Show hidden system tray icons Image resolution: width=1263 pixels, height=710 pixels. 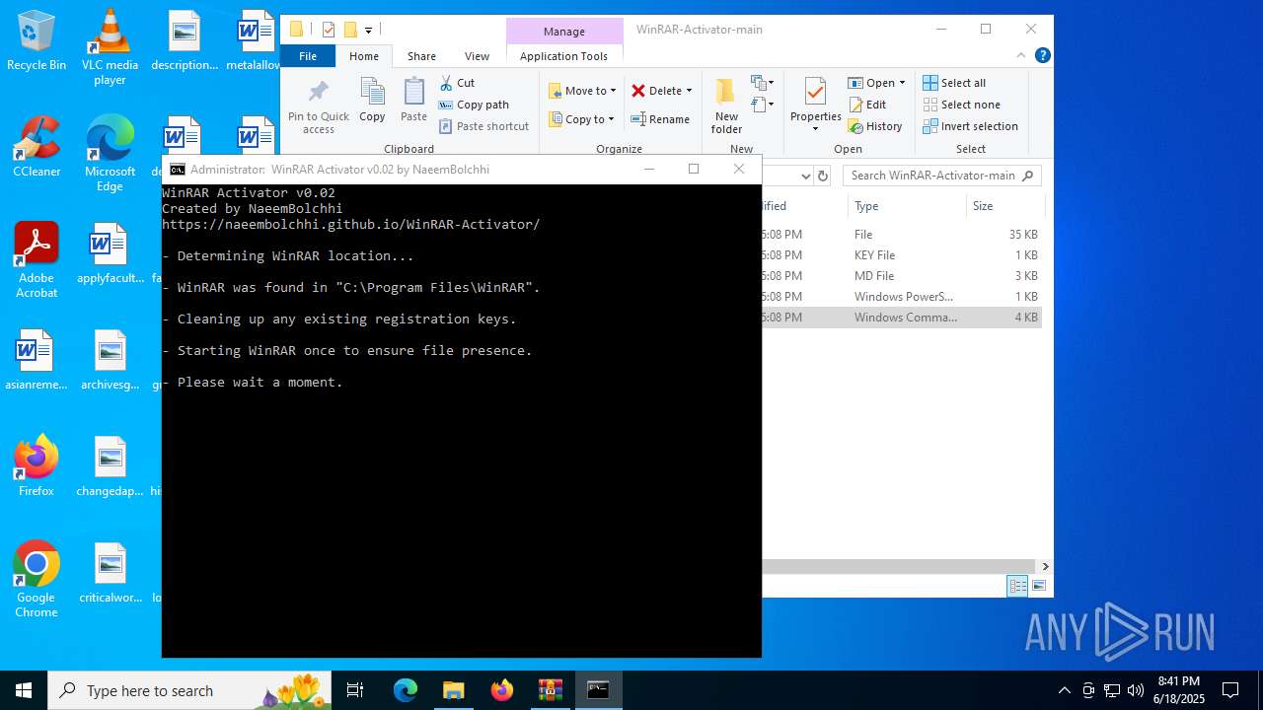point(1064,690)
